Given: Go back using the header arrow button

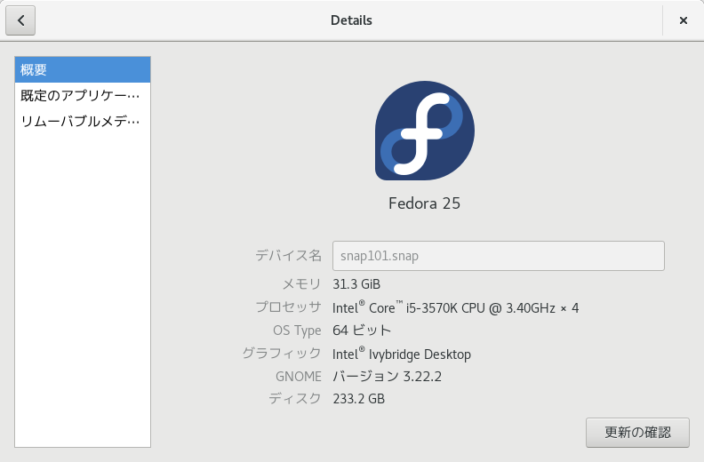Looking at the screenshot, I should (x=20, y=20).
